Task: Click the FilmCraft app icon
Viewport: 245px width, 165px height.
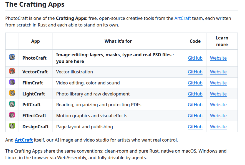Action: tap(12, 82)
